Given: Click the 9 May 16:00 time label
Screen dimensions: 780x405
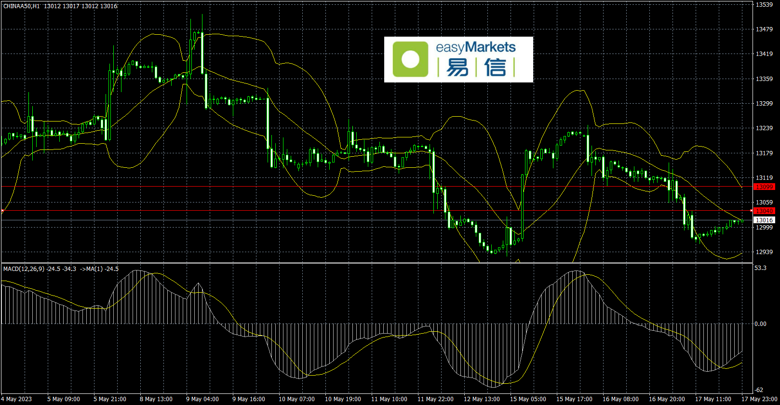Looking at the screenshot, I should tap(249, 399).
